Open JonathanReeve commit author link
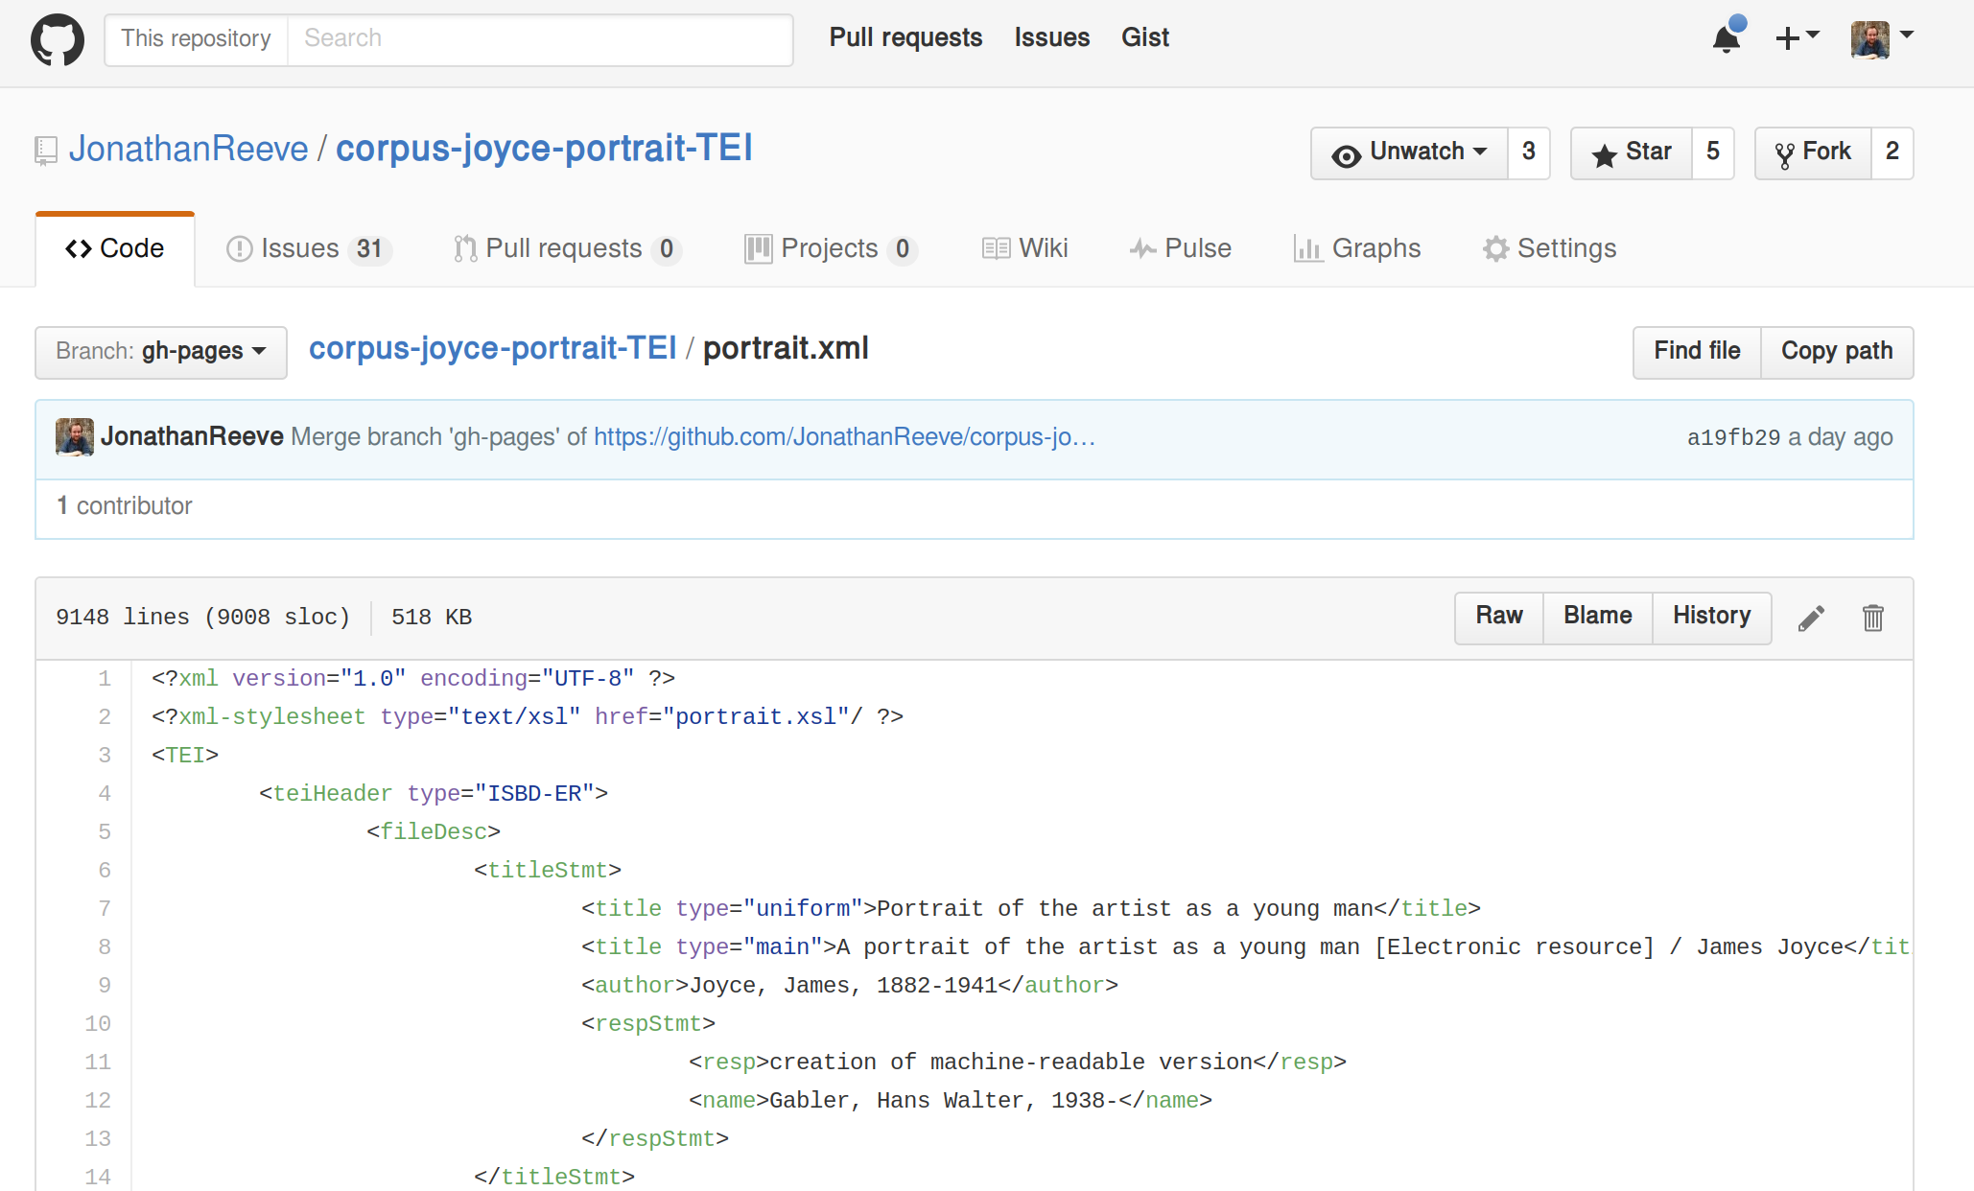Image resolution: width=1974 pixels, height=1191 pixels. point(192,437)
